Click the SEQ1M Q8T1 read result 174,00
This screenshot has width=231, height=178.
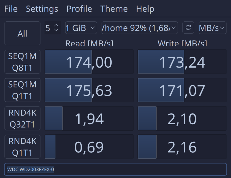89,62
